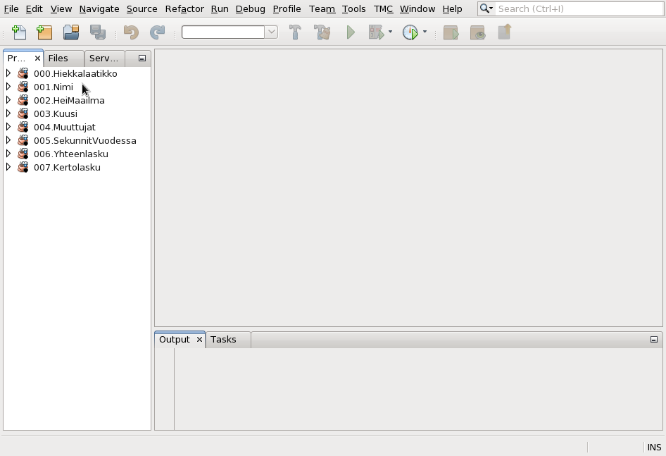Click the project icon beside 007.Kertolasku
This screenshot has width=666, height=456.
(23, 167)
